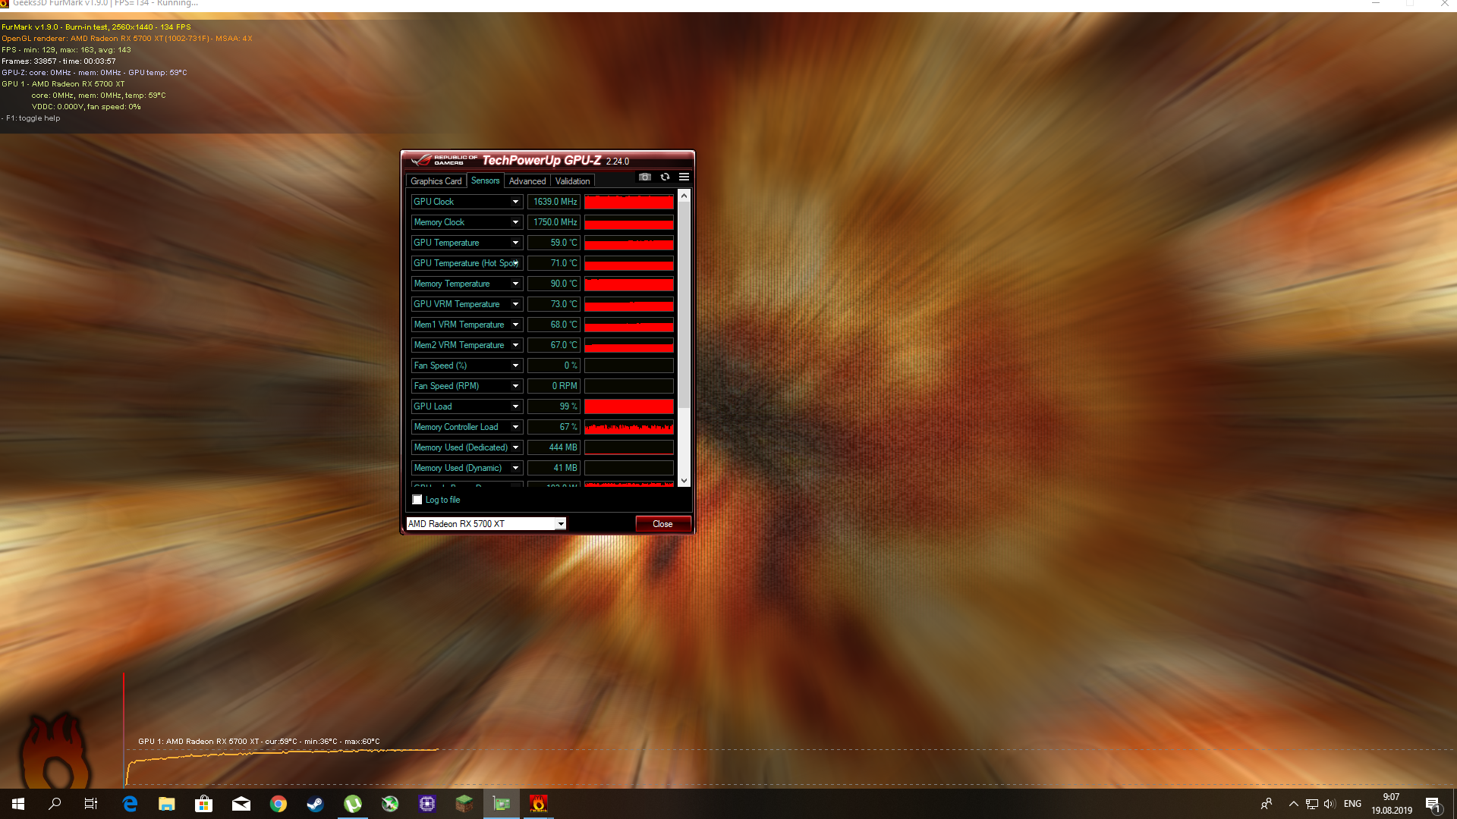Click the GPU-Z refresh icon

665,177
